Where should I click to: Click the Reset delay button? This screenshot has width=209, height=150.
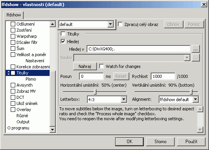(x=121, y=76)
